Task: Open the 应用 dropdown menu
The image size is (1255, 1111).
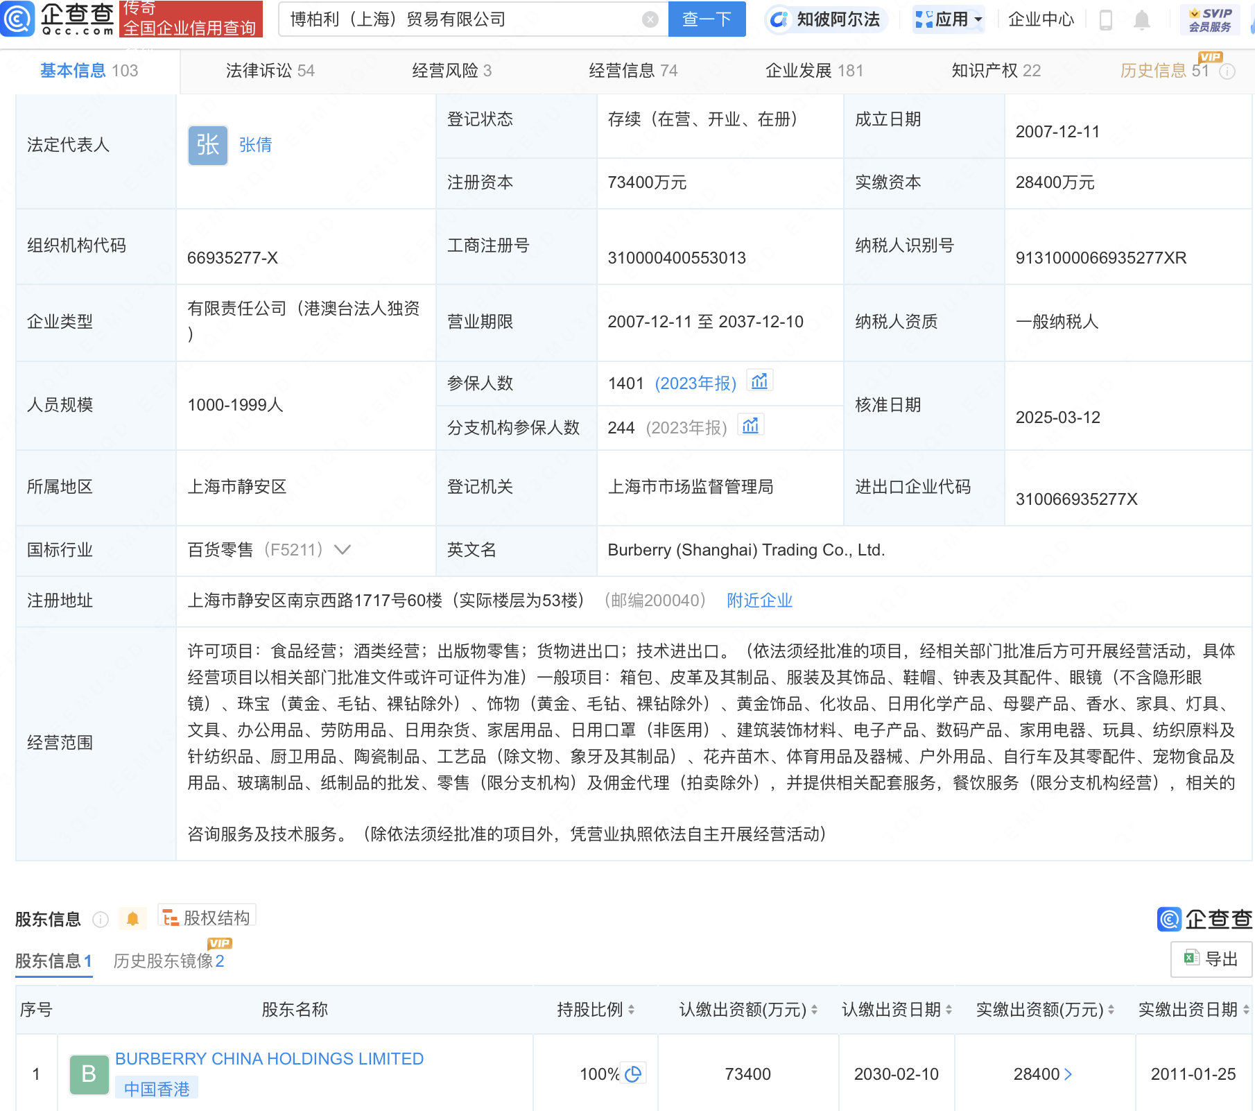Action: click(949, 19)
